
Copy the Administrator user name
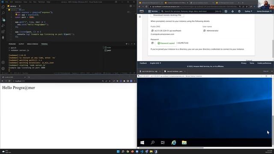(x=204, y=31)
